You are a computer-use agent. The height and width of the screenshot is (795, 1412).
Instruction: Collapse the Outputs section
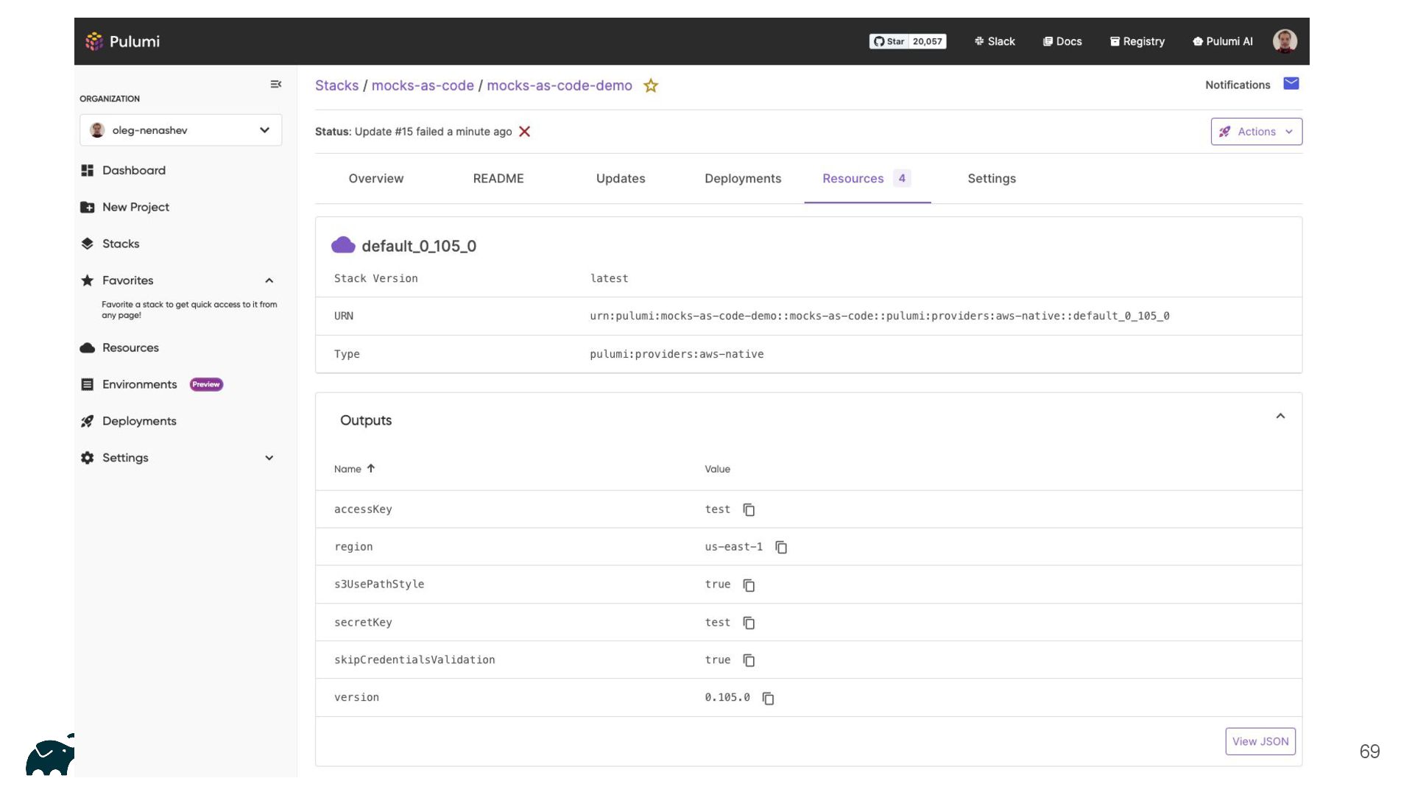pos(1280,417)
